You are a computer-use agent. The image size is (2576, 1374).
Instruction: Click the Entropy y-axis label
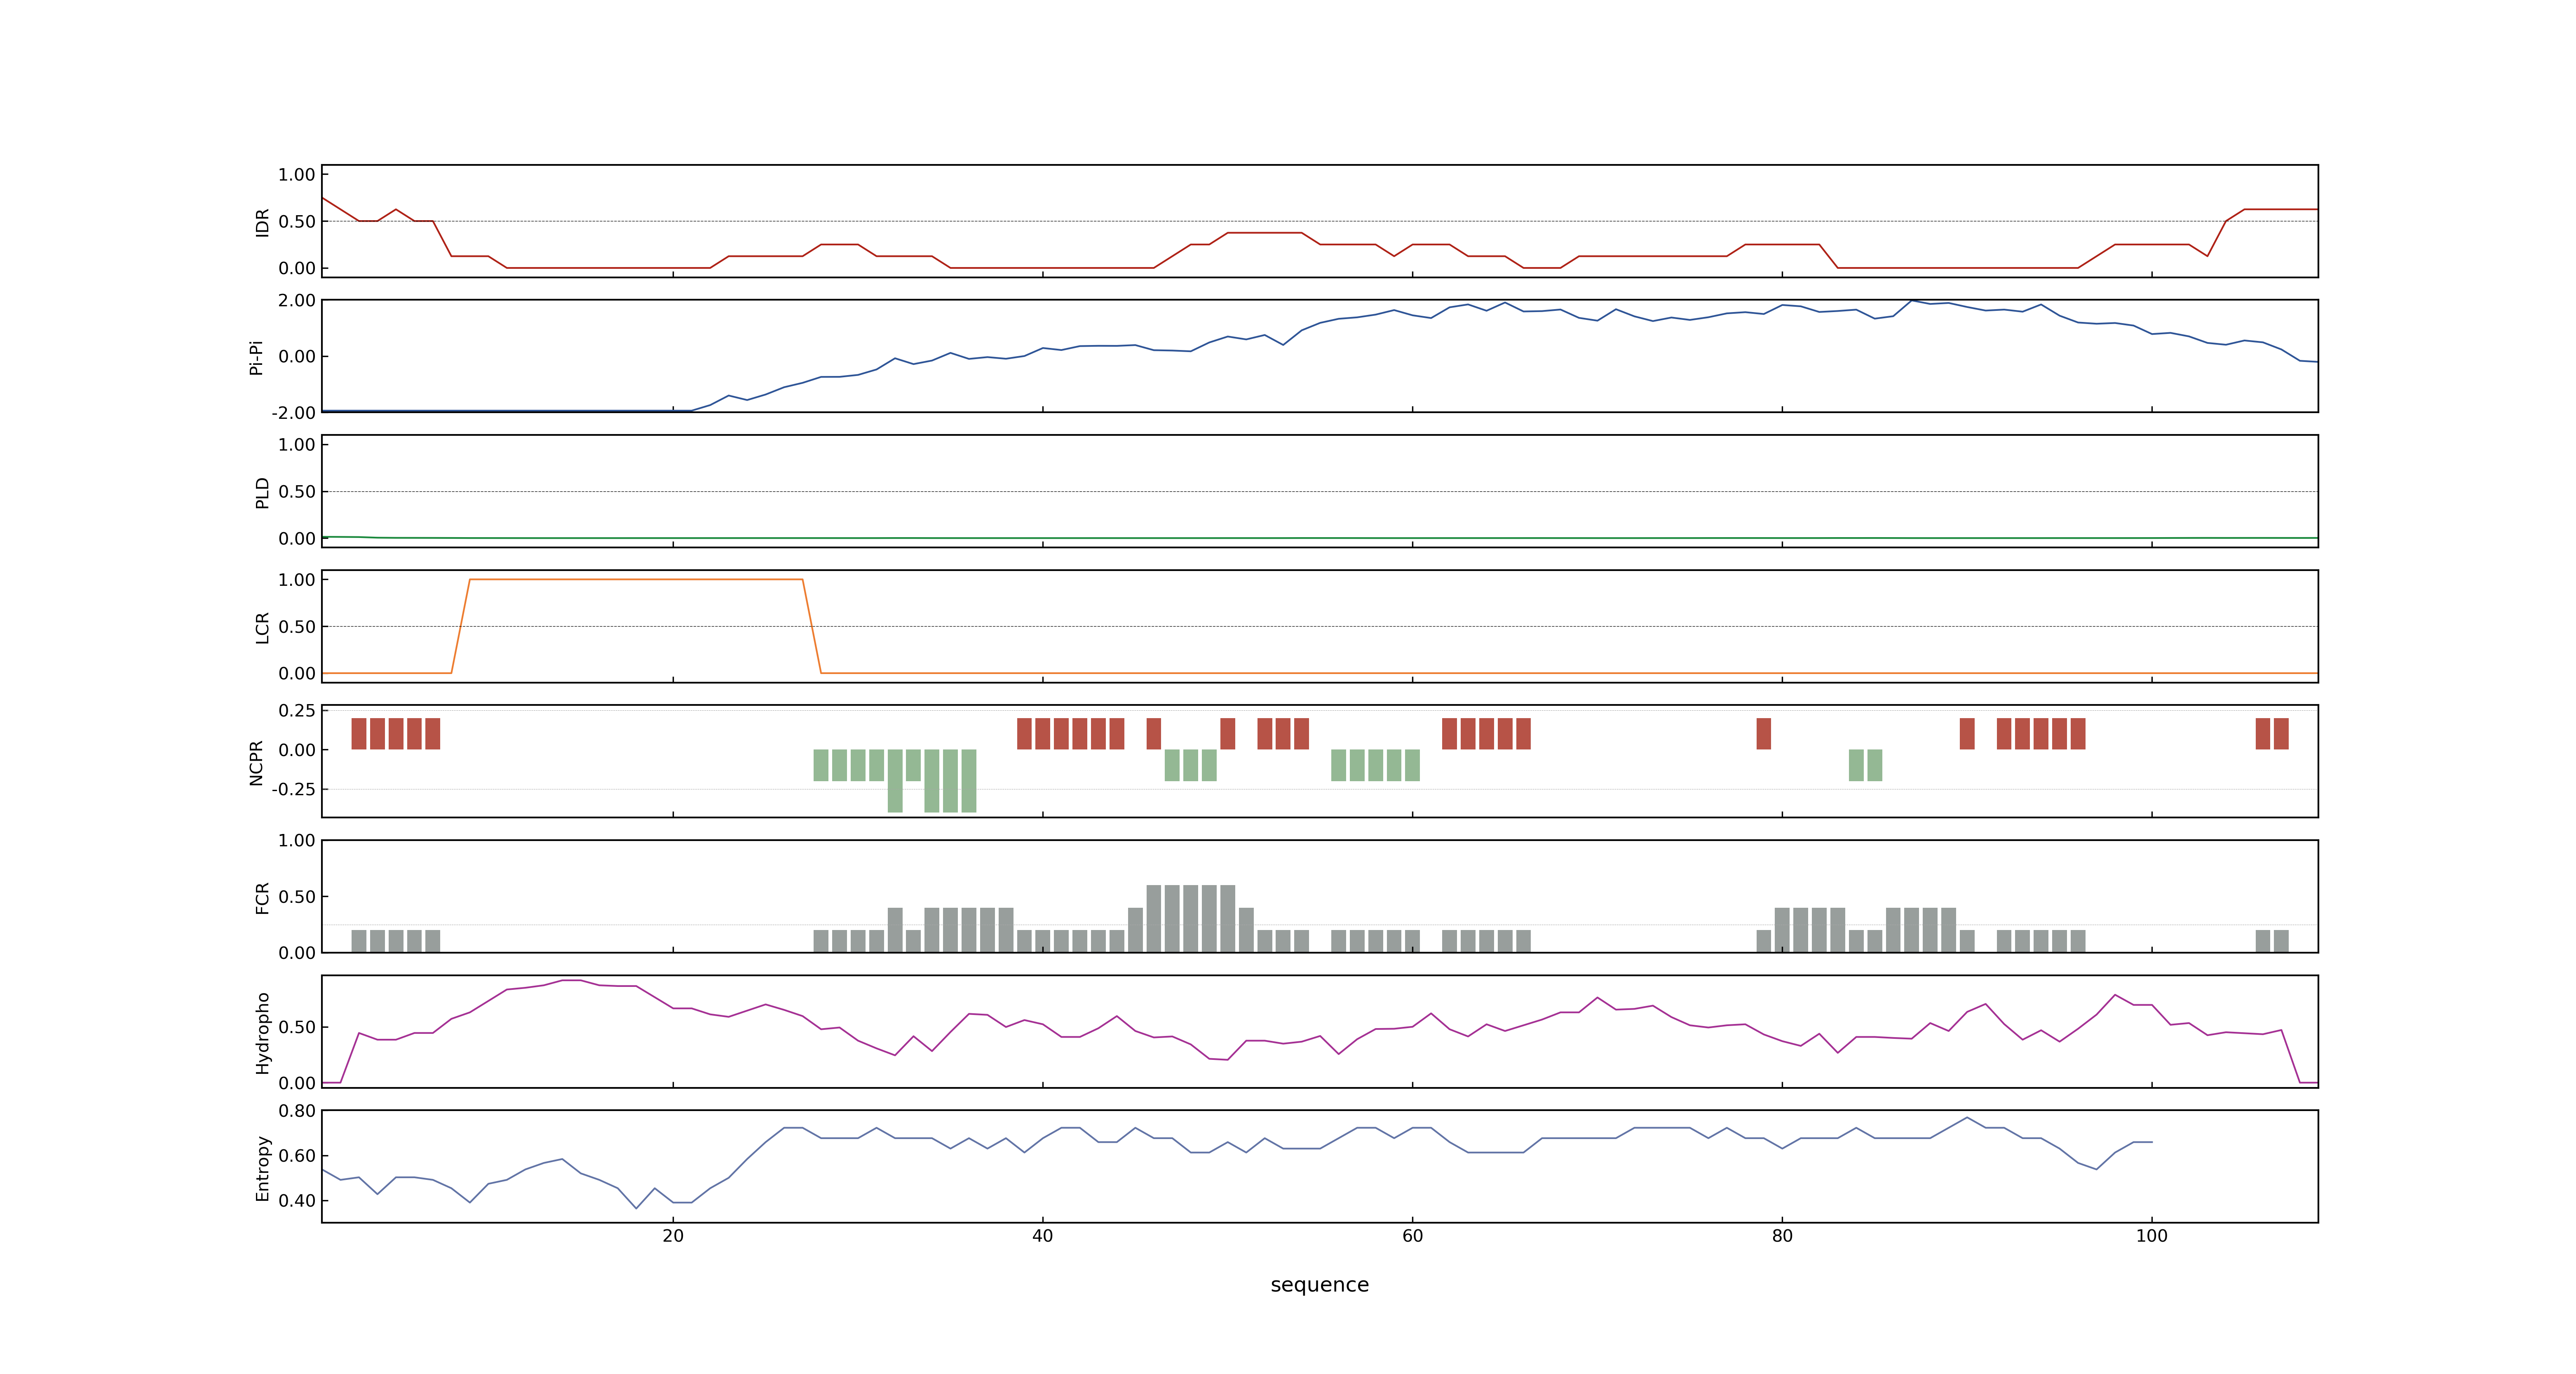click(263, 1168)
